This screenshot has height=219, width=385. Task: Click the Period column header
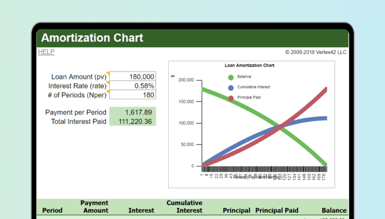click(x=53, y=210)
